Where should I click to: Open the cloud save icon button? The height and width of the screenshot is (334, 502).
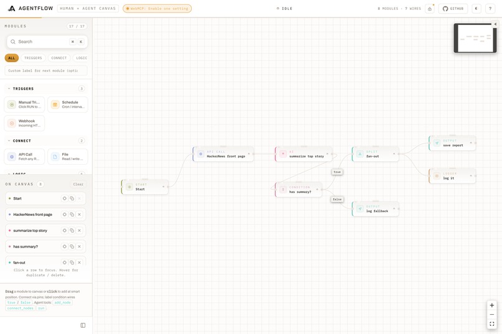point(430,9)
